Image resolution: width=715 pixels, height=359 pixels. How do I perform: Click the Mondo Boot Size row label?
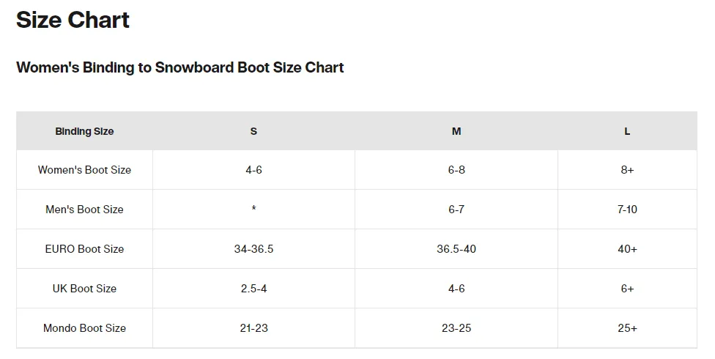coord(84,328)
